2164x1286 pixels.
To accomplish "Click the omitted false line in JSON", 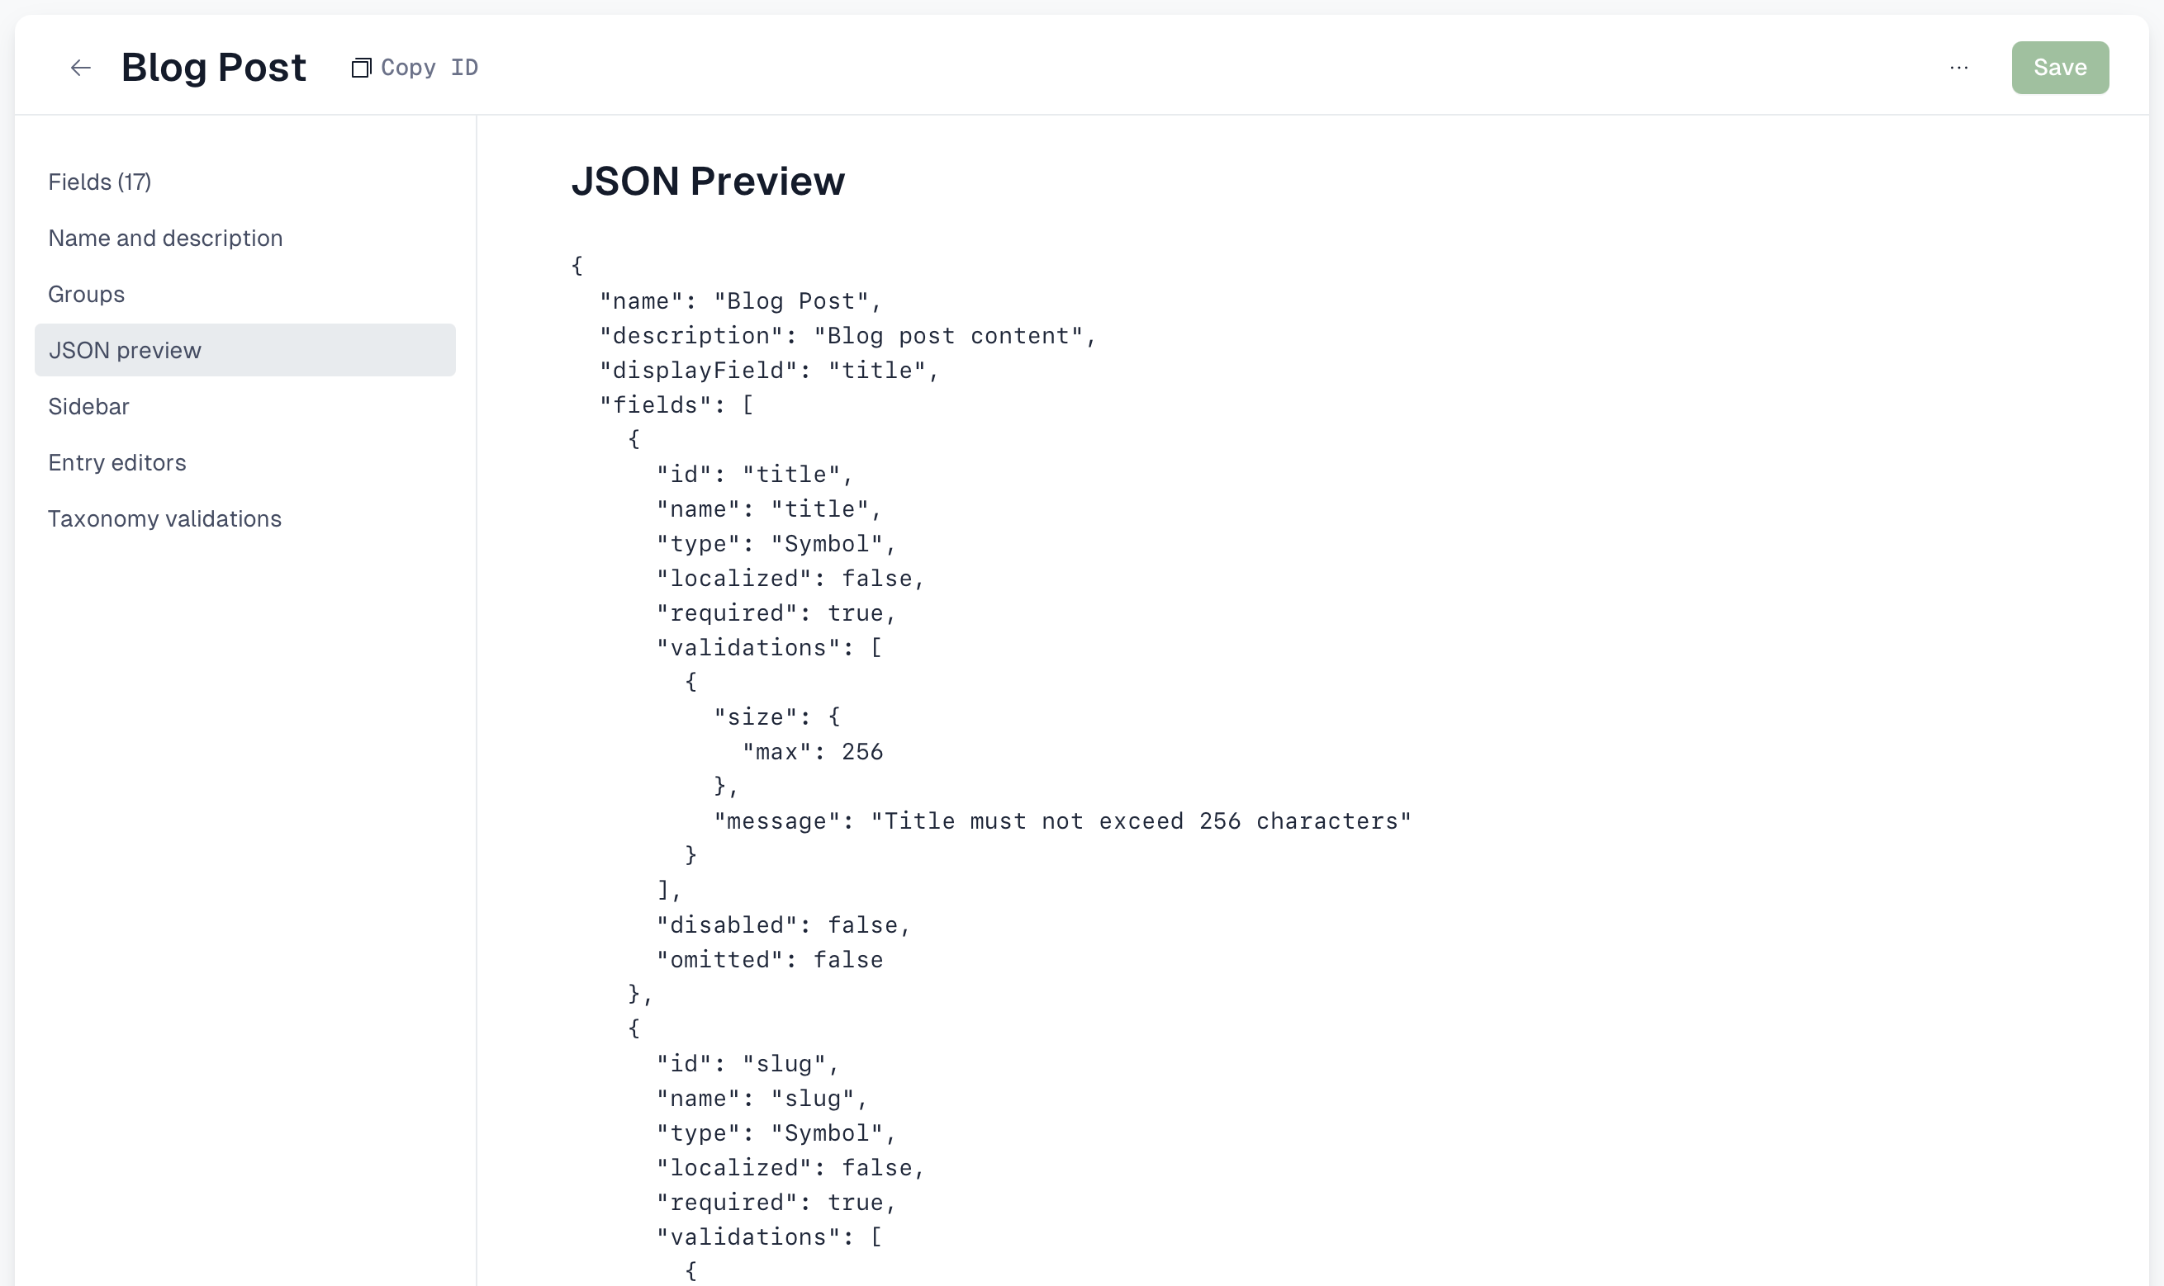I will [770, 960].
